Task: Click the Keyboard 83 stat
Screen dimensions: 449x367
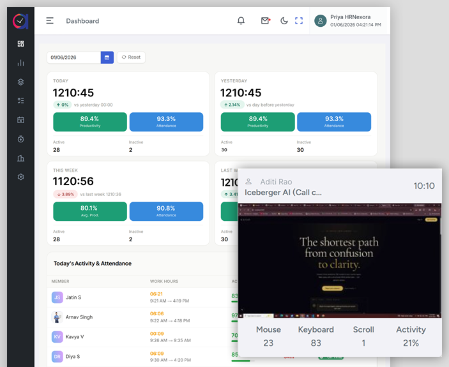Action: 316,336
